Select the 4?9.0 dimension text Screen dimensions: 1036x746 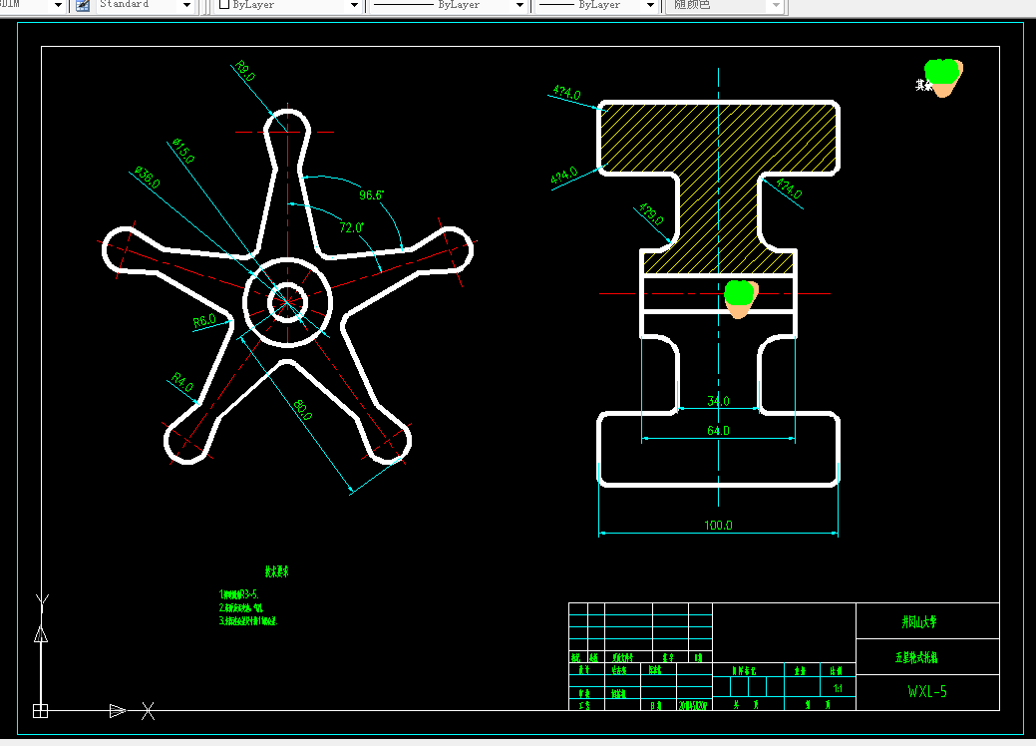point(651,214)
